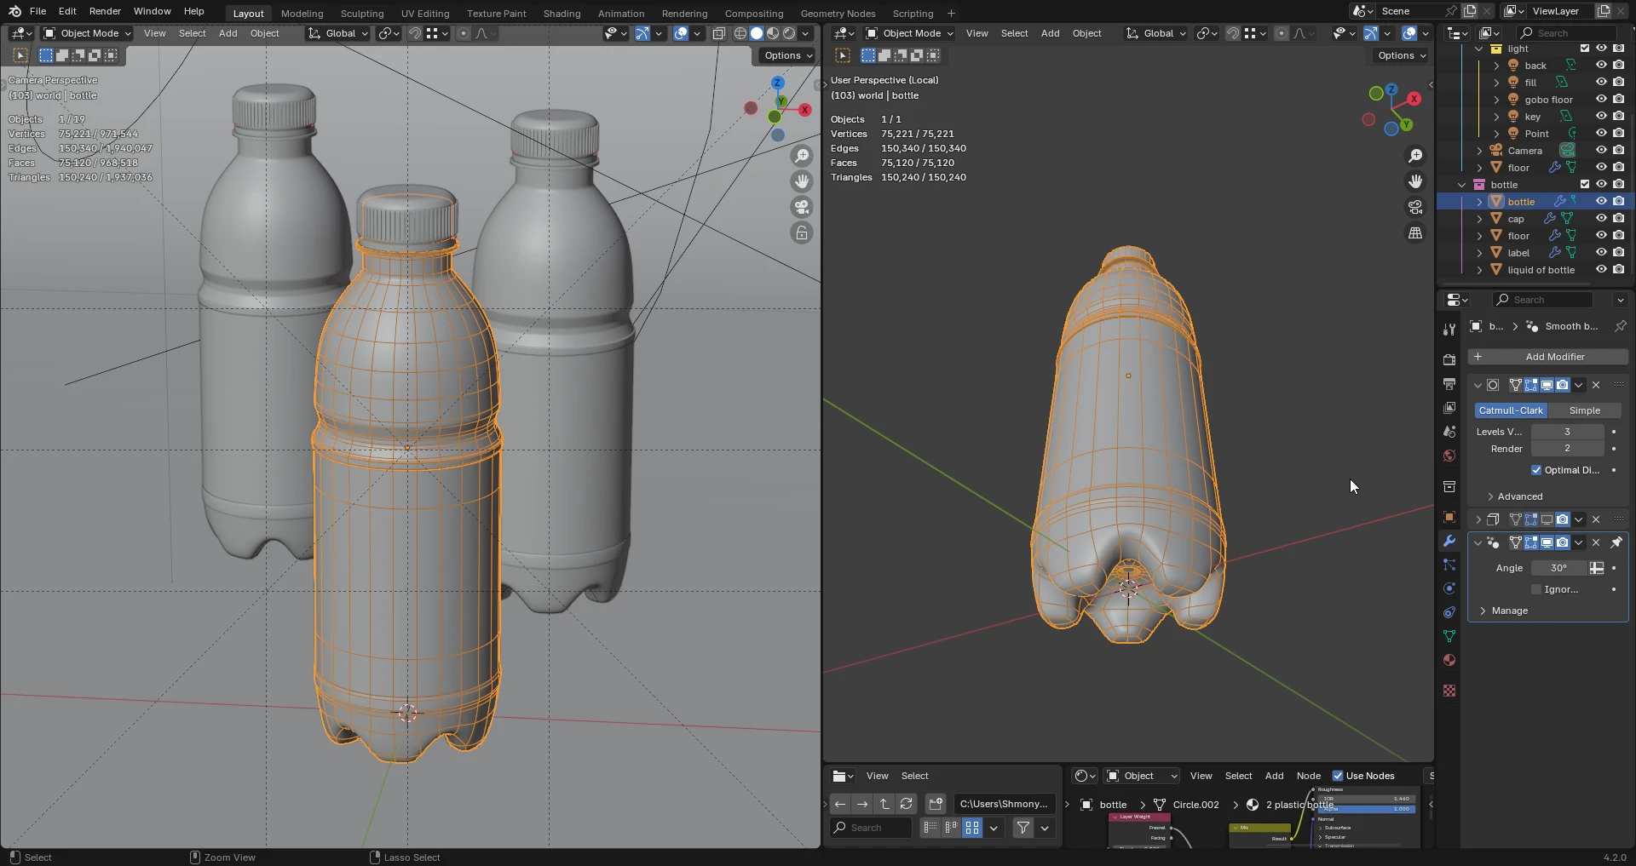Select the Simple subdivision type button
Image resolution: width=1636 pixels, height=866 pixels.
click(1584, 410)
